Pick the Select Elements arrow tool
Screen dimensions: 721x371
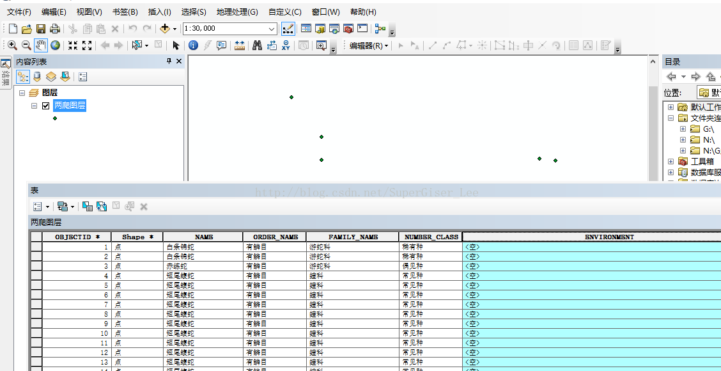pyautogui.click(x=176, y=45)
